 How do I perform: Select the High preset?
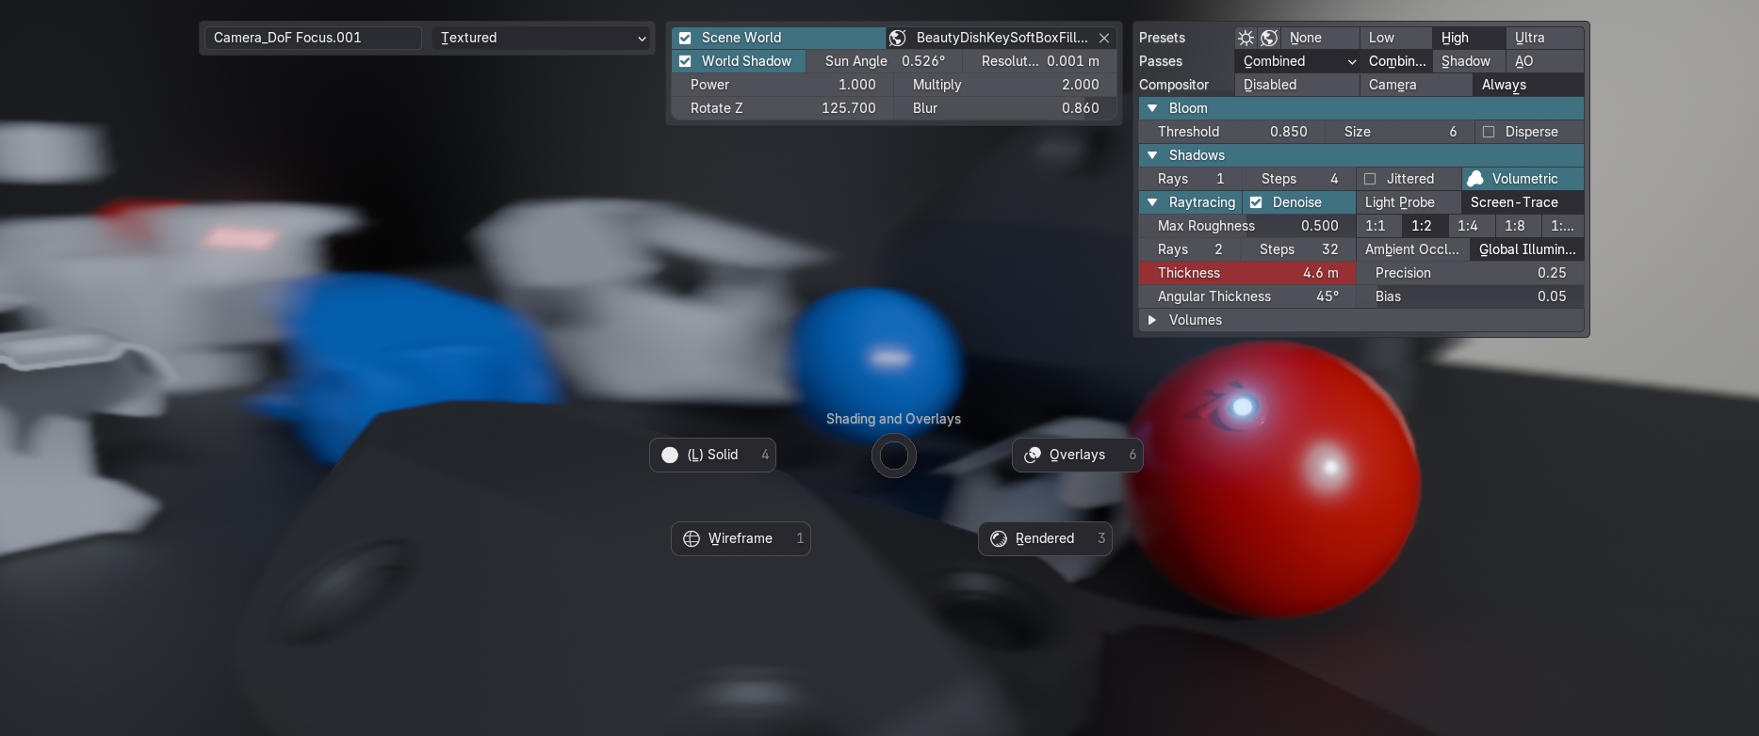1469,38
